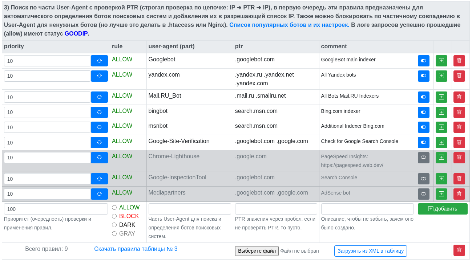Click the Добавить button
Viewport: 472px width, 261px height.
[442, 209]
